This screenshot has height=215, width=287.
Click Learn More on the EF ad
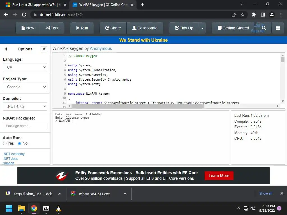(x=219, y=176)
